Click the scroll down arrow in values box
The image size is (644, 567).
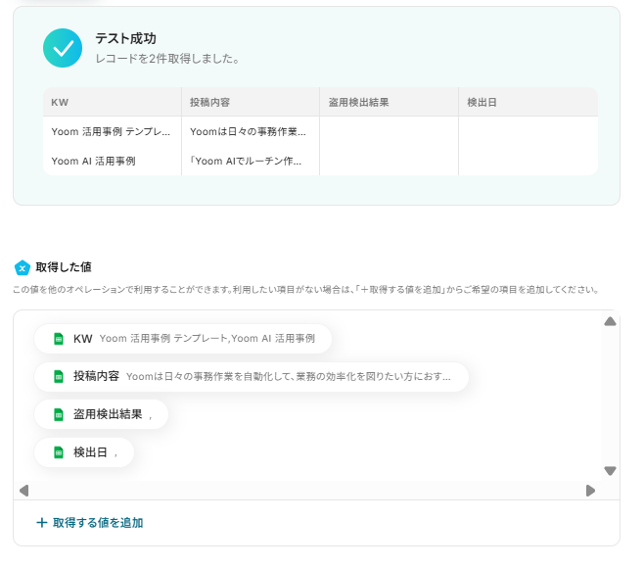610,471
